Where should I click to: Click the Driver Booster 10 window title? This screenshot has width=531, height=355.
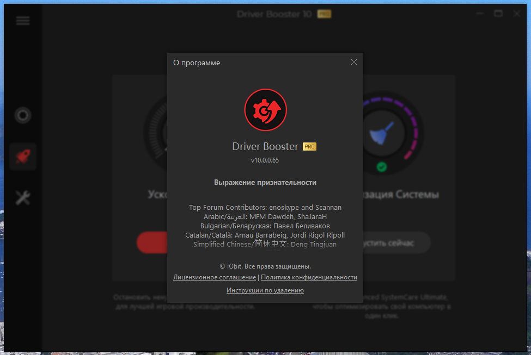(x=274, y=14)
